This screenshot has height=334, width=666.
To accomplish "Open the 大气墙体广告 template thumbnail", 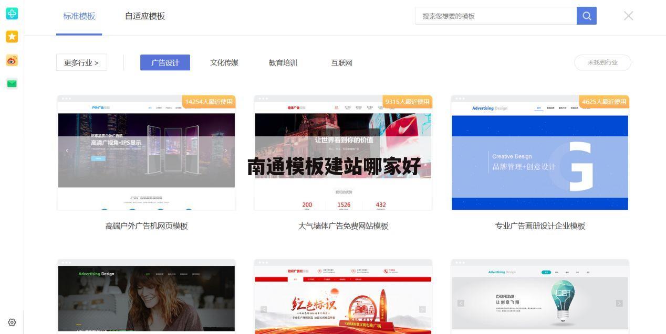I will (343, 153).
